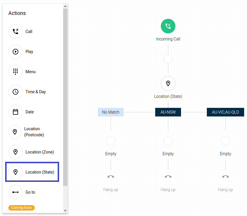Select the No Match branch label
Viewport: 247px width, 216px height.
tap(111, 112)
